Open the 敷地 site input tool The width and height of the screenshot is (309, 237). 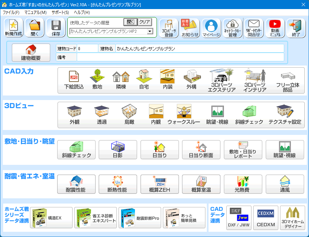pyautogui.click(x=97, y=80)
